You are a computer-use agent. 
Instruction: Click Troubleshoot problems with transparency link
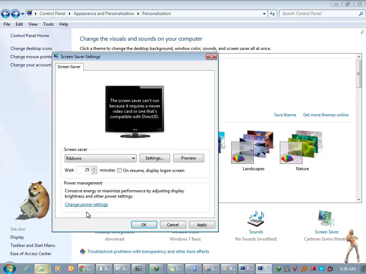pos(148,252)
